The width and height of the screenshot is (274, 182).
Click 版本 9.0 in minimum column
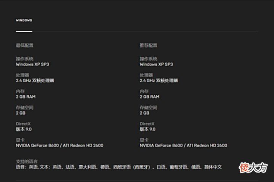[x=24, y=129]
